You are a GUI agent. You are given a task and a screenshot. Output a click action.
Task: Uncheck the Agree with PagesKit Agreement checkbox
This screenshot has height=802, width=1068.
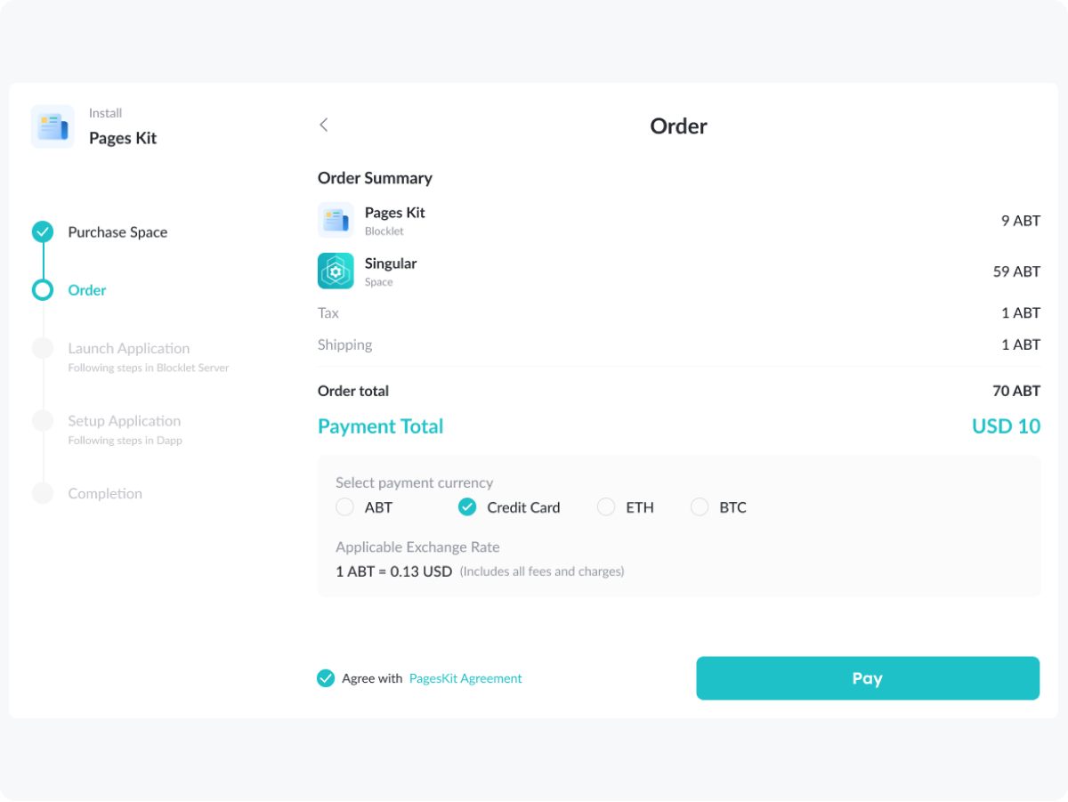[x=326, y=677]
